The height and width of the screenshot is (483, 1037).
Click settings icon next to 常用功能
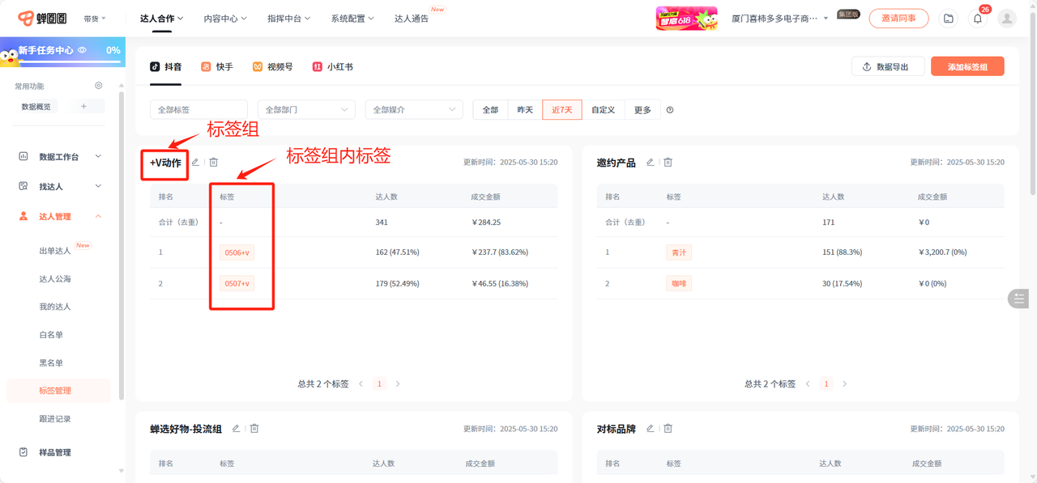(x=99, y=86)
